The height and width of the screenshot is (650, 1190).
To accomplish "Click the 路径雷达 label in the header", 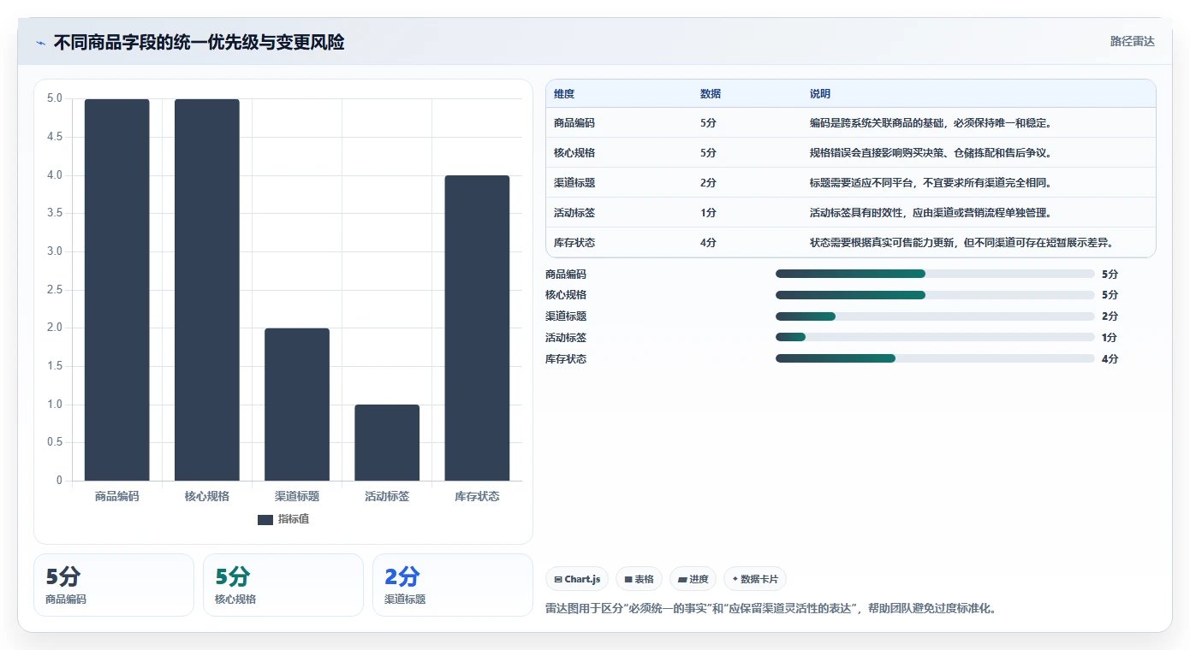I will (x=1132, y=41).
